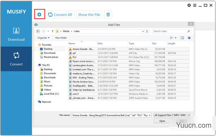The image size is (216, 136).
Task: Select the Liveleak.com-The-c... file
Action: pos(129,69)
